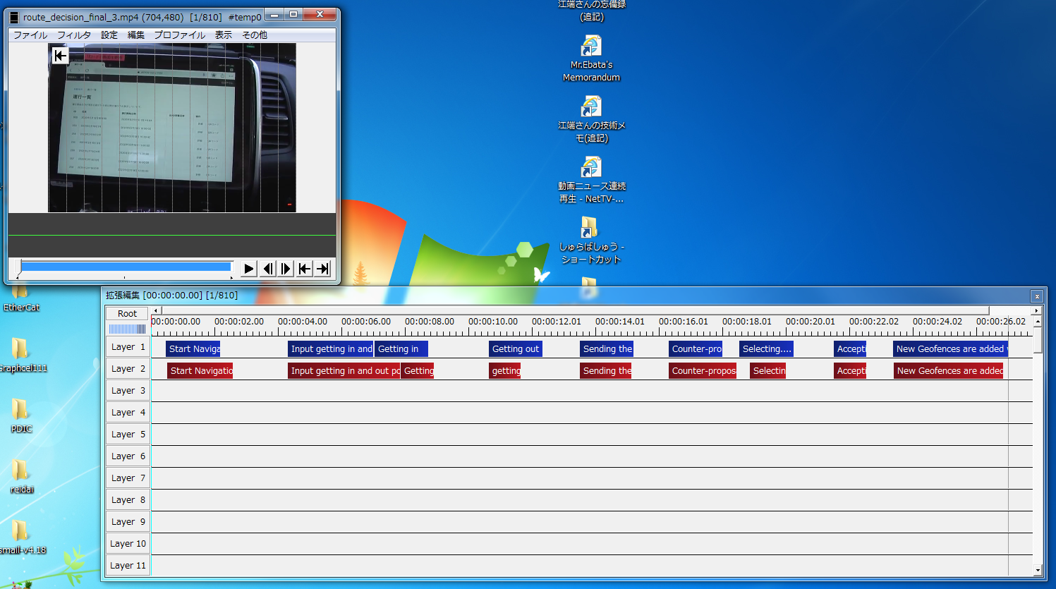Click the Root scene button

click(x=128, y=314)
